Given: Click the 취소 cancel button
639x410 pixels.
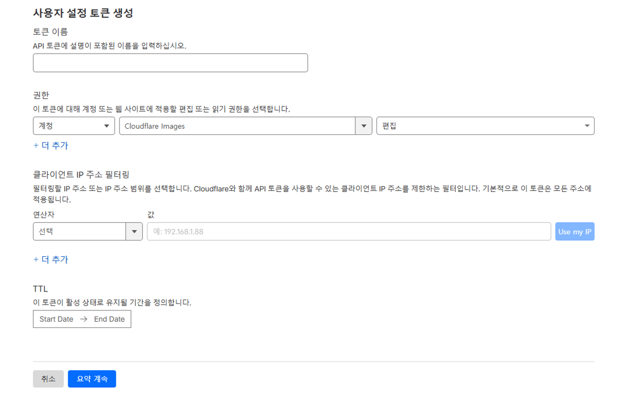Looking at the screenshot, I should (48, 379).
